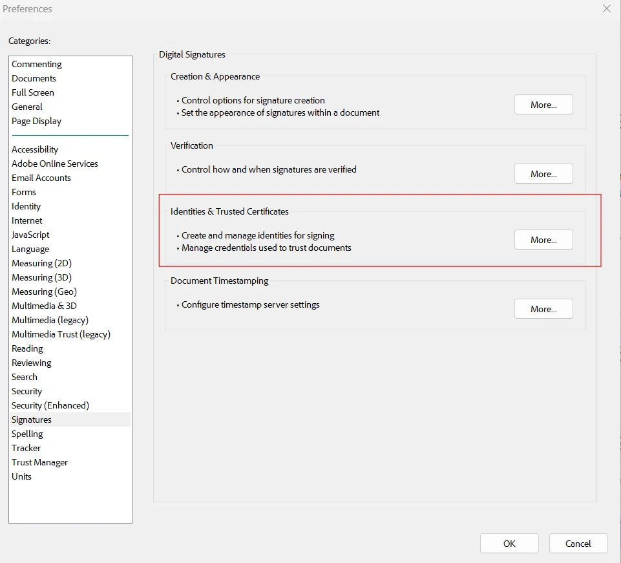
Task: Open More for Creation & Appearance
Action: point(543,105)
